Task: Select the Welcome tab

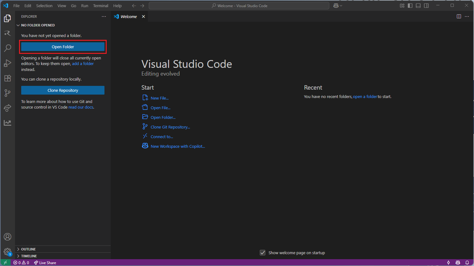Action: coord(128,16)
